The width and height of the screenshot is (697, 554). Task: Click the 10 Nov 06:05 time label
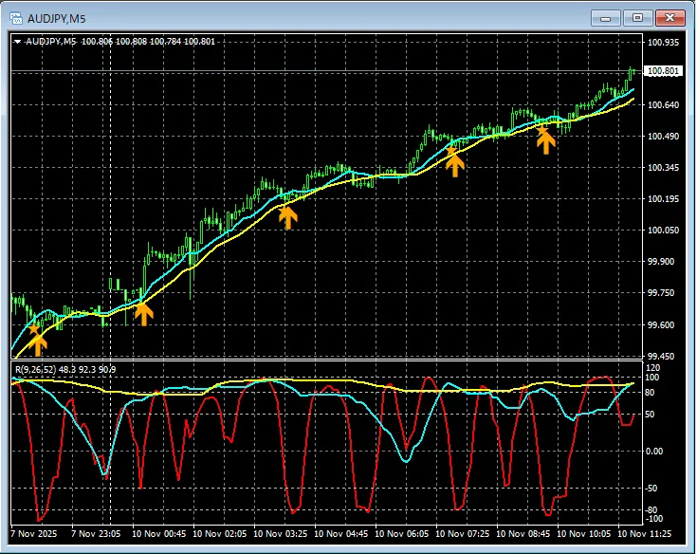401,533
